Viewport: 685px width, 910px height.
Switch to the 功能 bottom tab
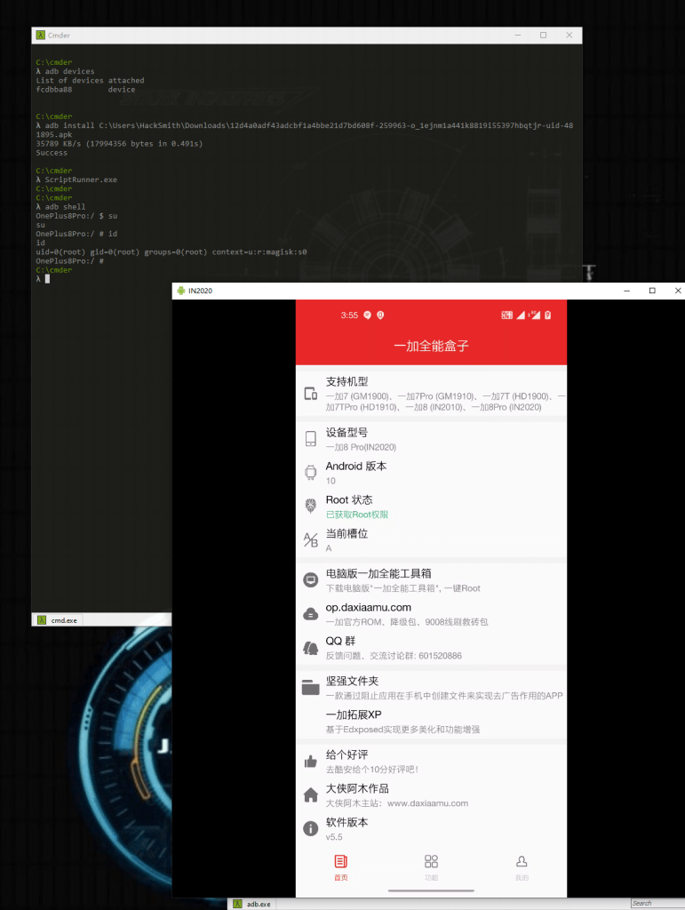pyautogui.click(x=431, y=866)
